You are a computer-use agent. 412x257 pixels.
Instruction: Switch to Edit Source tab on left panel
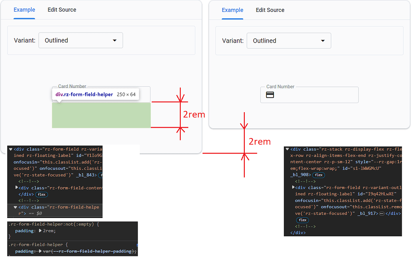click(62, 10)
